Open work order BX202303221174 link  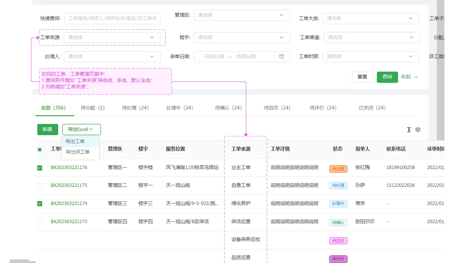click(69, 203)
